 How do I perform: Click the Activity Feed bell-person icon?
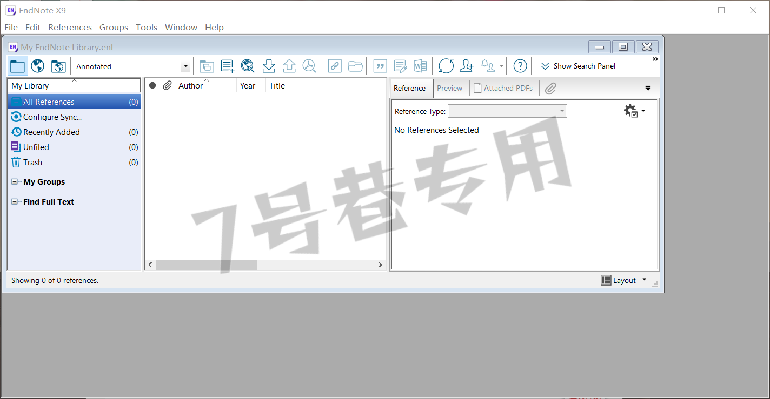tap(488, 66)
